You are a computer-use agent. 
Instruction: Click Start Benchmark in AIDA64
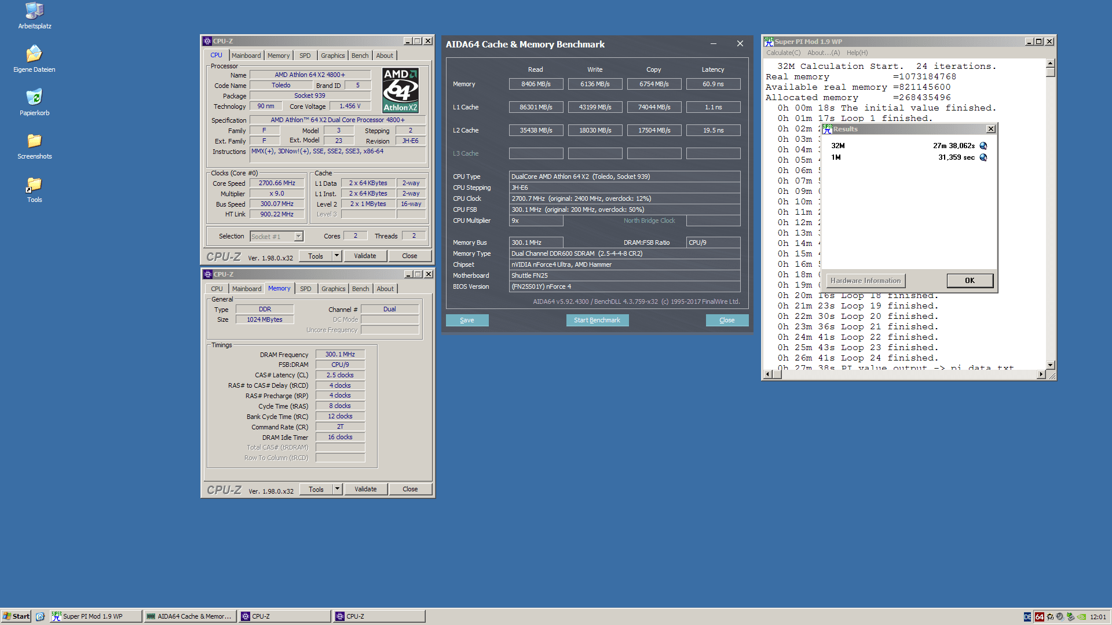click(597, 320)
